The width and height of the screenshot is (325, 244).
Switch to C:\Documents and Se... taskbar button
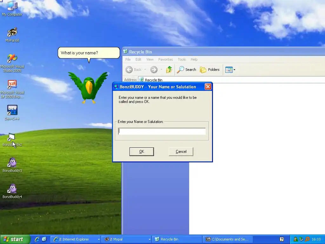[x=228, y=239]
